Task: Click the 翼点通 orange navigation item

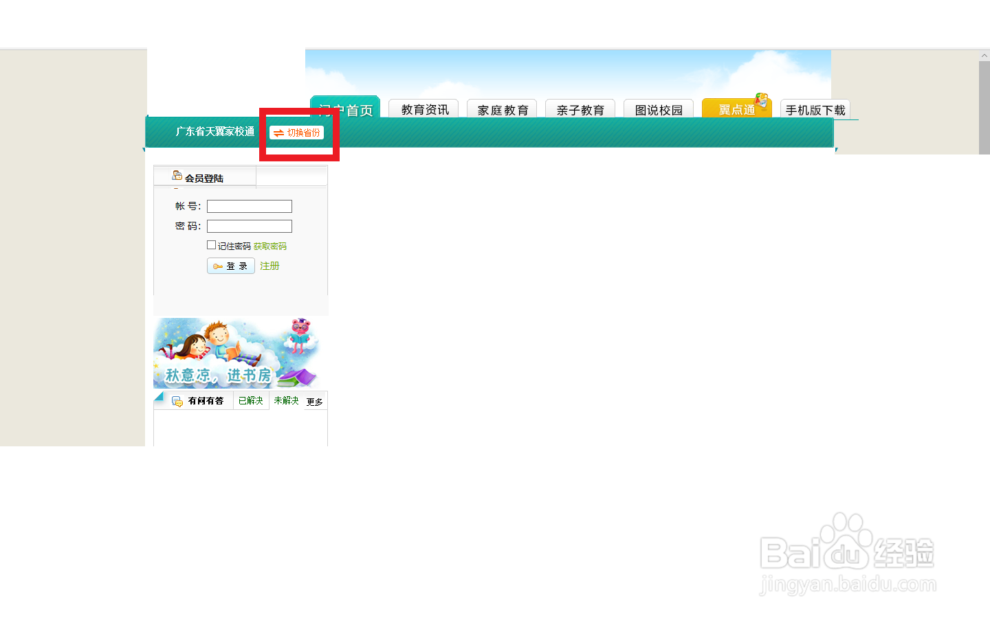Action: (x=736, y=110)
